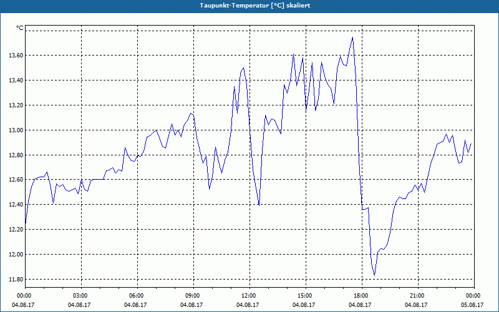Click the '11,80' y-axis label
The image size is (499, 312).
[16, 279]
